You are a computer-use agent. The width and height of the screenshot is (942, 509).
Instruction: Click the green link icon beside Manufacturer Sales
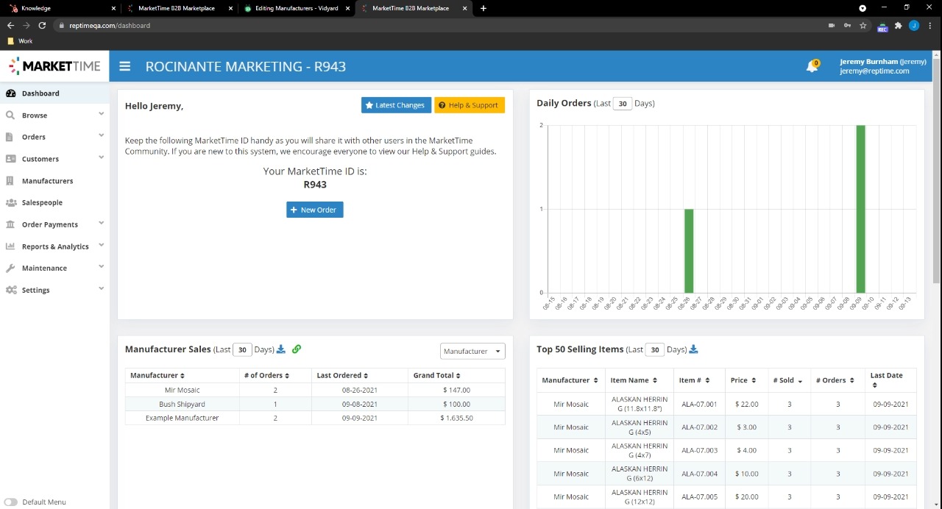(x=297, y=349)
